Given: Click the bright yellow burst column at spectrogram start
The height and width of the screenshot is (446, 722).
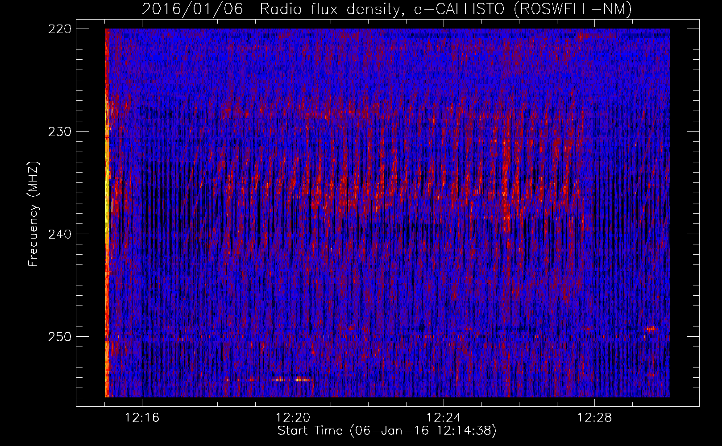Looking at the screenshot, I should 107,213.
